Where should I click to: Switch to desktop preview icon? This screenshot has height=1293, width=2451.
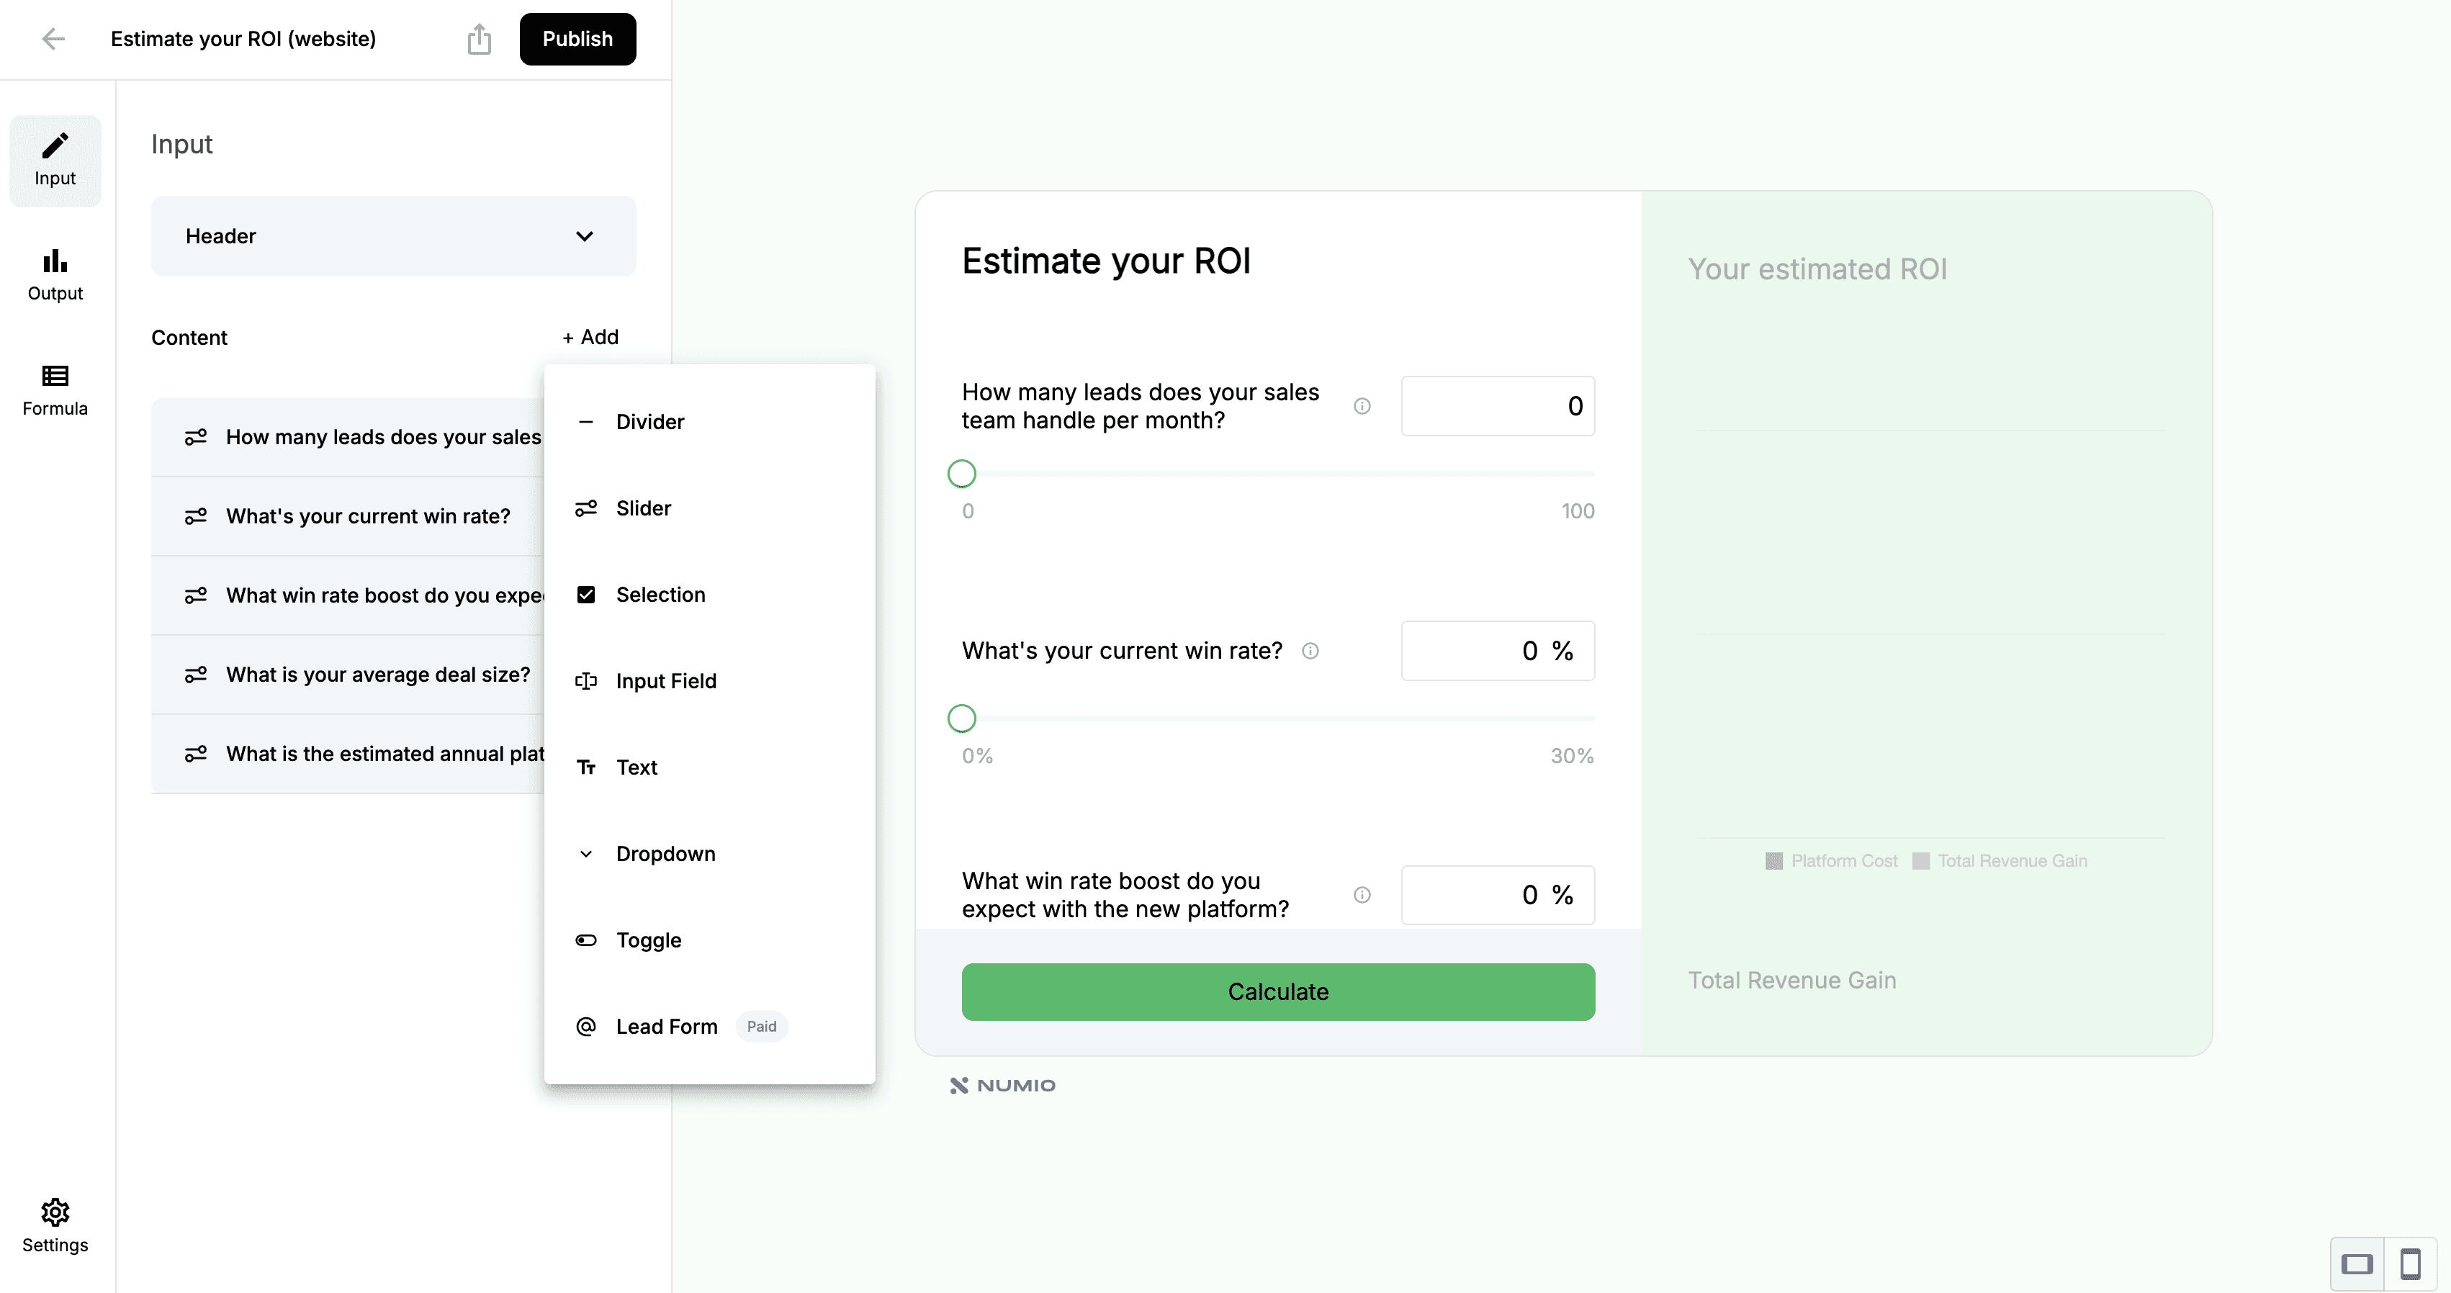coord(2357,1263)
